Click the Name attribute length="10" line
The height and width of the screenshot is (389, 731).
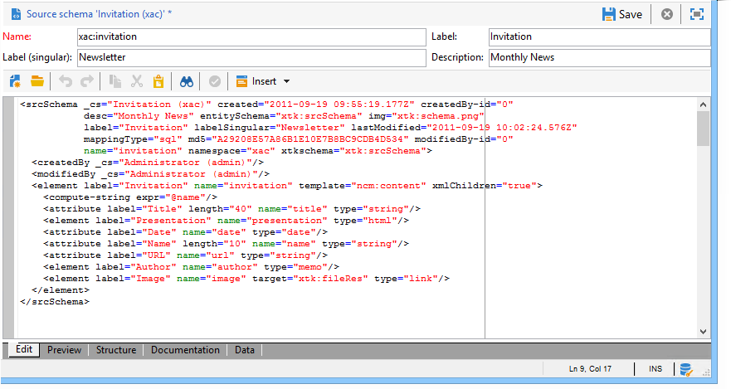click(227, 244)
